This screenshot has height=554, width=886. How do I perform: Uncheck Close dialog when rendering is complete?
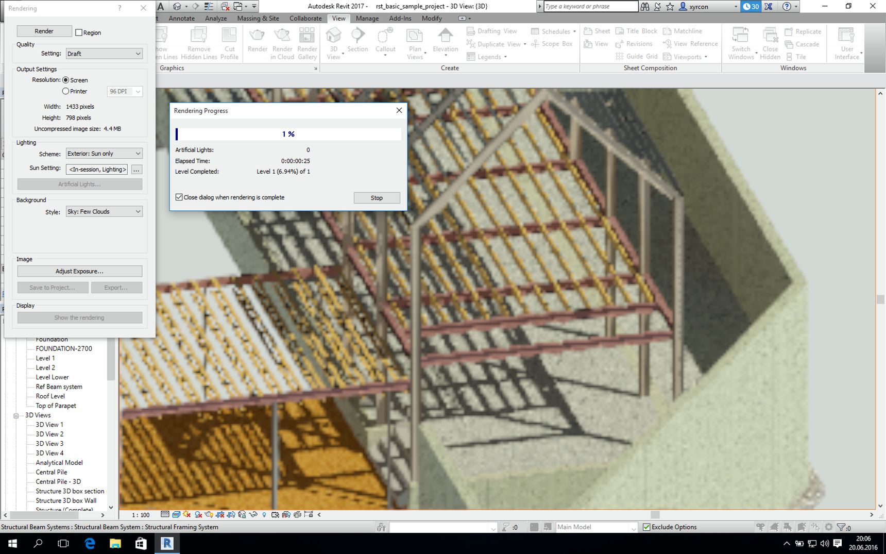179,197
